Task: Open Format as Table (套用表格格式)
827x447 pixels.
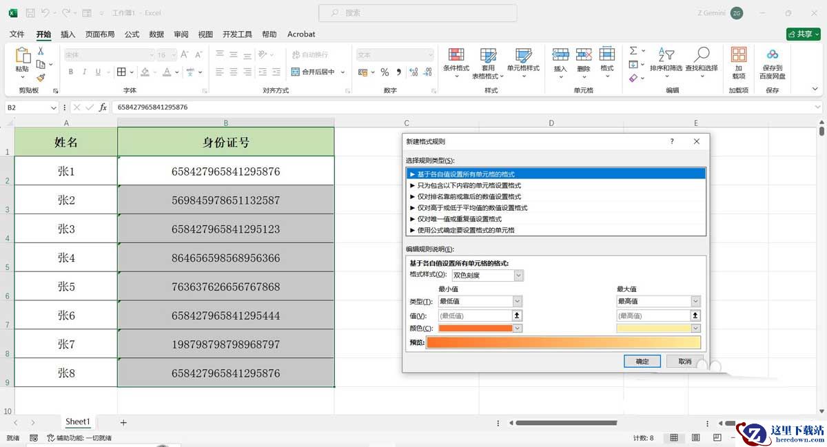Action: point(488,64)
